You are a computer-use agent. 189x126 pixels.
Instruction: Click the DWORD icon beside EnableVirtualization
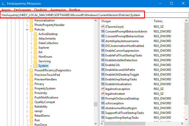pyautogui.click(x=103, y=84)
